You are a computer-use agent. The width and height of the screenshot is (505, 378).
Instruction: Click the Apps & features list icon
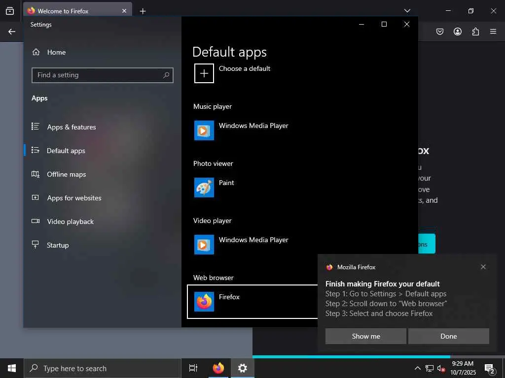(36, 126)
